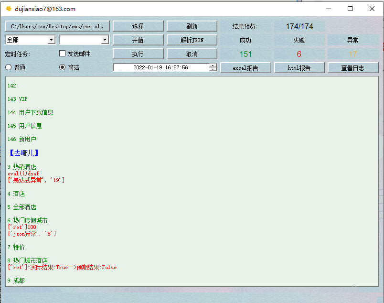The image size is (384, 303).
Task: Click log line 142
Action: coord(12,86)
